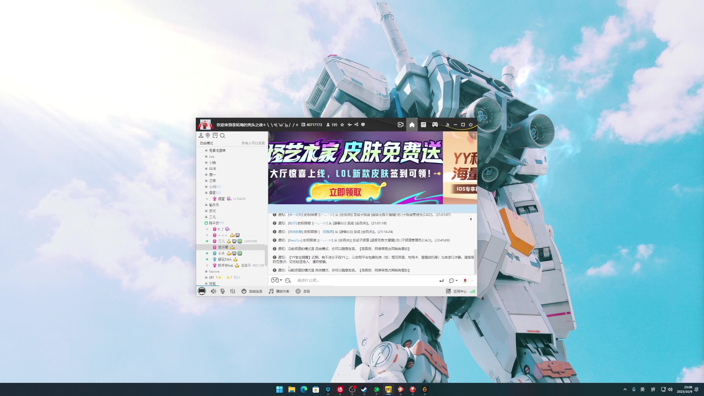Image resolution: width=704 pixels, height=396 pixels.
Task: Toggle 自由发言 free speech mode
Action: [252, 291]
